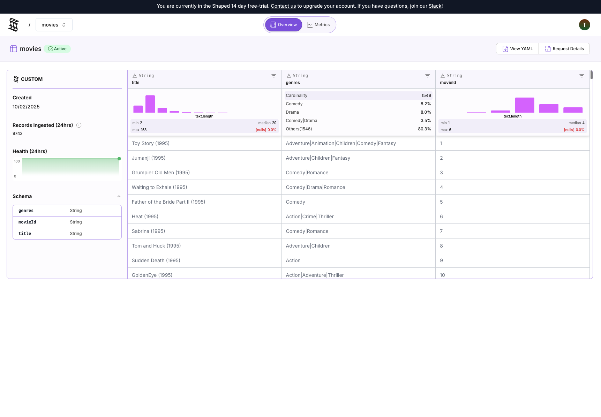
Task: Click the info icon beside Records Ingested
Action: click(x=79, y=125)
